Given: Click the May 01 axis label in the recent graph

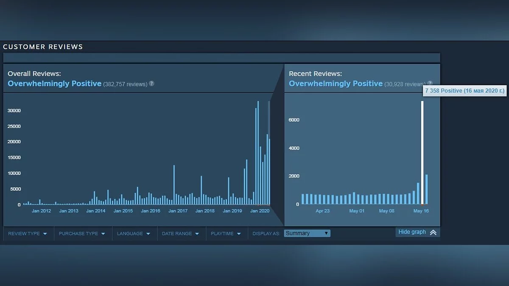Looking at the screenshot, I should pos(357,211).
